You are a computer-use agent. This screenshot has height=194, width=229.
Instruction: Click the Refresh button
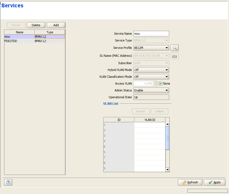click(190, 182)
